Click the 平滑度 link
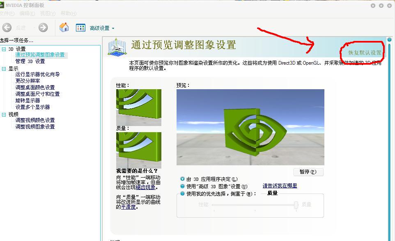 pyautogui.click(x=129, y=207)
